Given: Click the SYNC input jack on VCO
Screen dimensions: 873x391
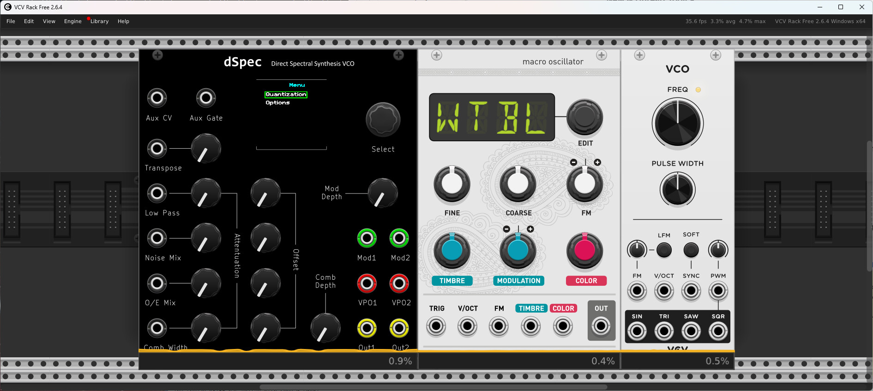Looking at the screenshot, I should point(691,291).
